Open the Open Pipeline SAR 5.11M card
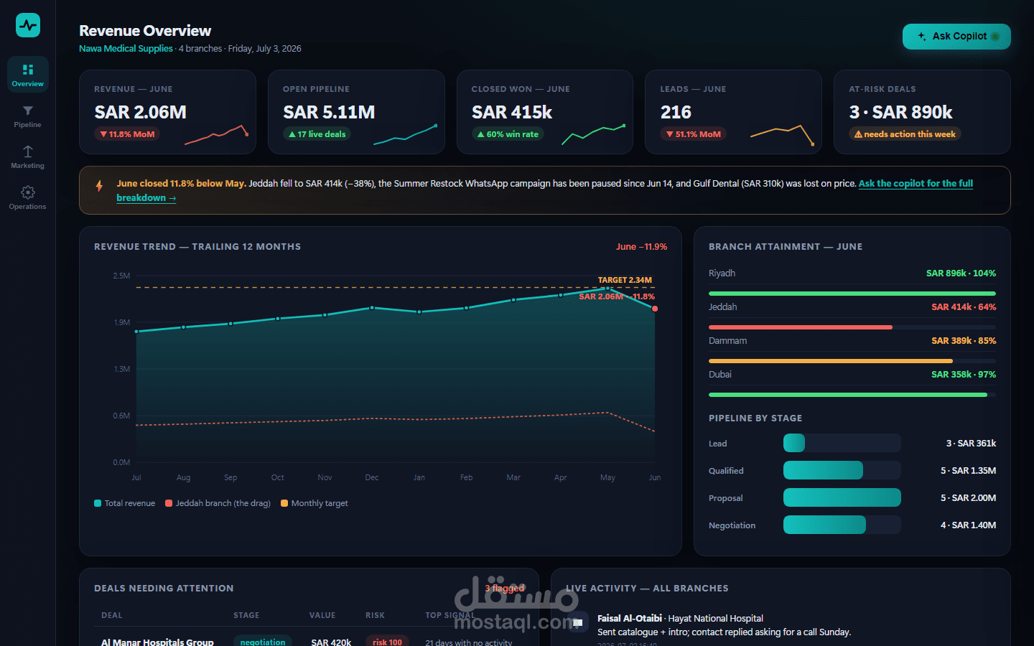The width and height of the screenshot is (1034, 646). pyautogui.click(x=356, y=112)
